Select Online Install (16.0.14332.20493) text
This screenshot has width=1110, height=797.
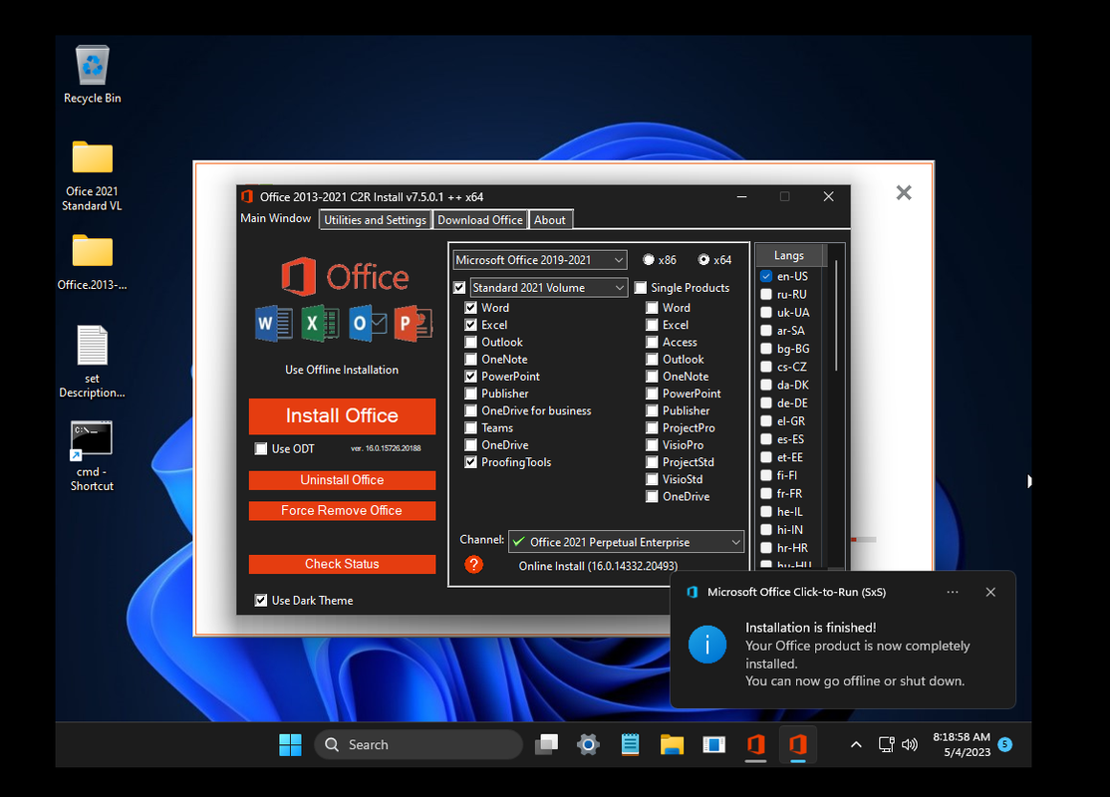pos(598,566)
